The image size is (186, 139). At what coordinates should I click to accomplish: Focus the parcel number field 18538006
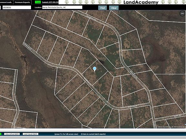17,7
